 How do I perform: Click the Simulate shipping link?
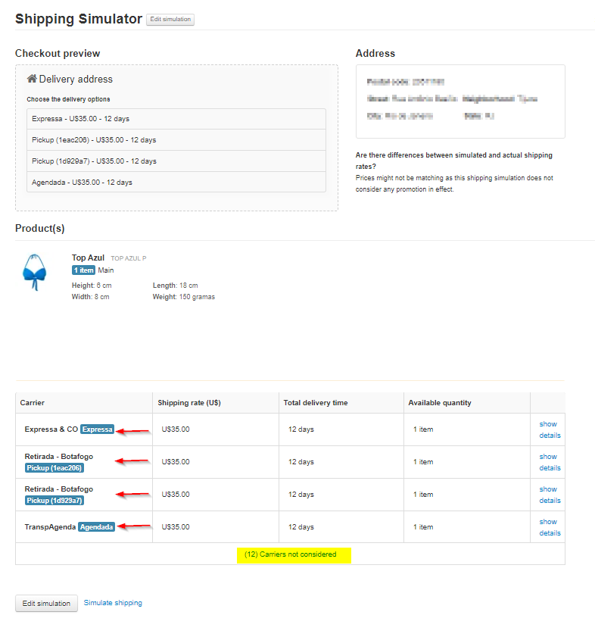(x=113, y=603)
